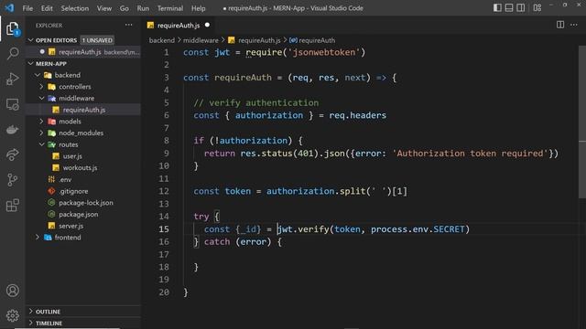Open the View menu

click(x=104, y=8)
